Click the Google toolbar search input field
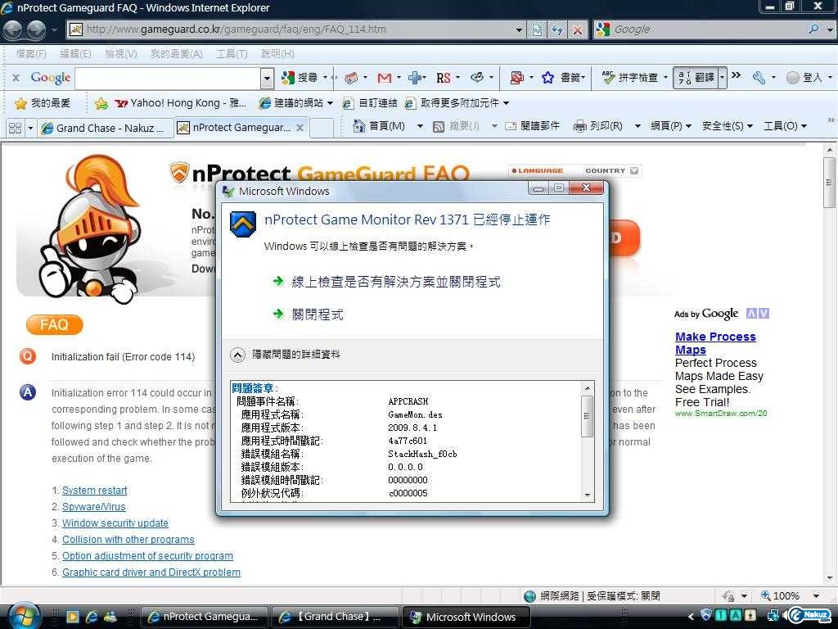Viewport: 838px width, 629px height. click(x=168, y=79)
